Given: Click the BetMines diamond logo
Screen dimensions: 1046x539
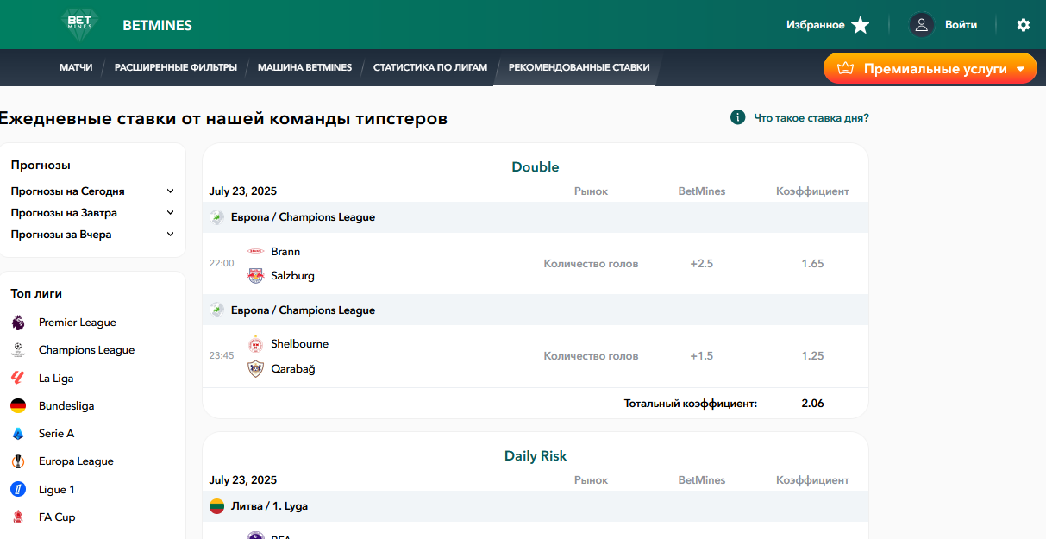Looking at the screenshot, I should (80, 25).
